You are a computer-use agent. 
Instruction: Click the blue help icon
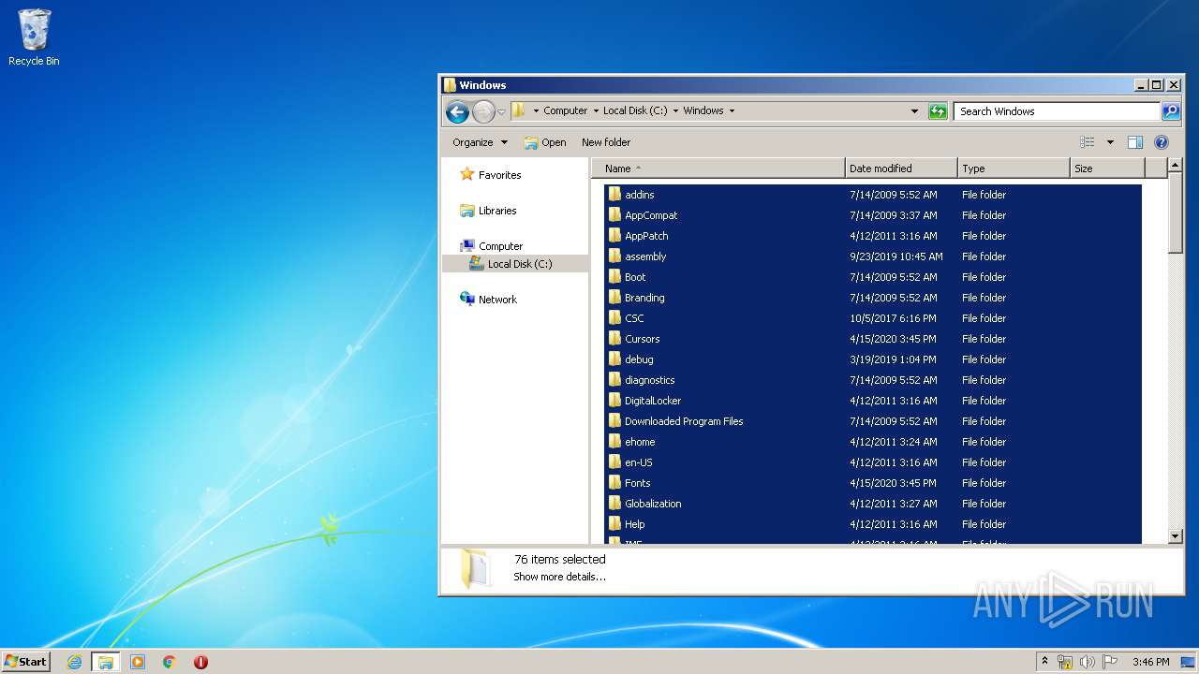[1162, 142]
